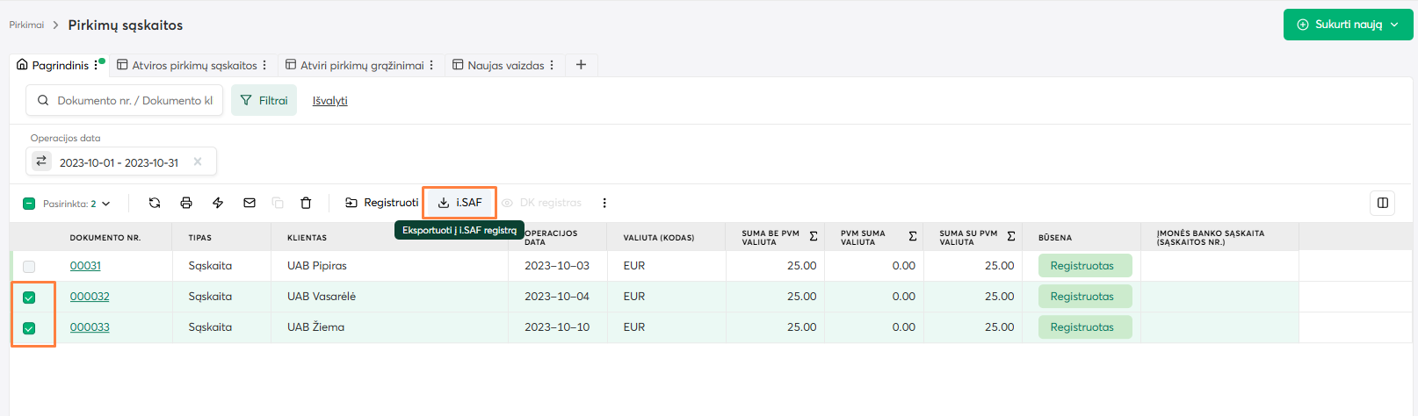
Task: Open toolbar three-dot more options
Action: pos(604,203)
